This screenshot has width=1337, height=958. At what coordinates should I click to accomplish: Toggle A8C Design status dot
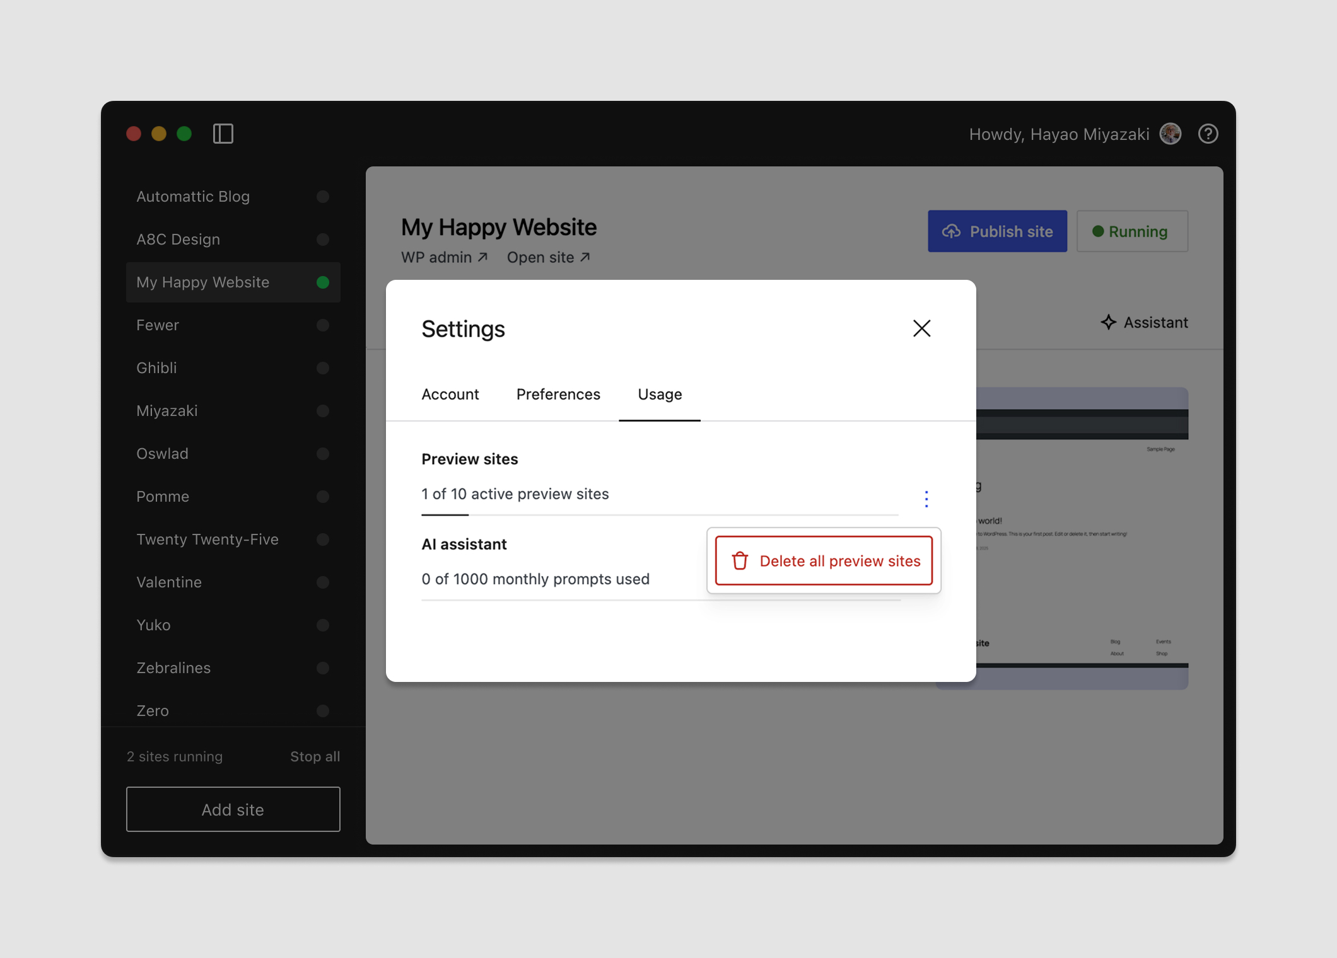(323, 239)
